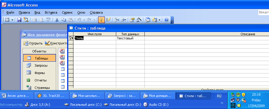Switch to Аксес для в... Word taskbar button
Viewport: 269px width, 109px height.
click(x=17, y=96)
